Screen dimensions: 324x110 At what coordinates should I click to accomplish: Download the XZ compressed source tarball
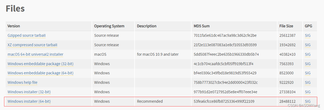coord(32,45)
